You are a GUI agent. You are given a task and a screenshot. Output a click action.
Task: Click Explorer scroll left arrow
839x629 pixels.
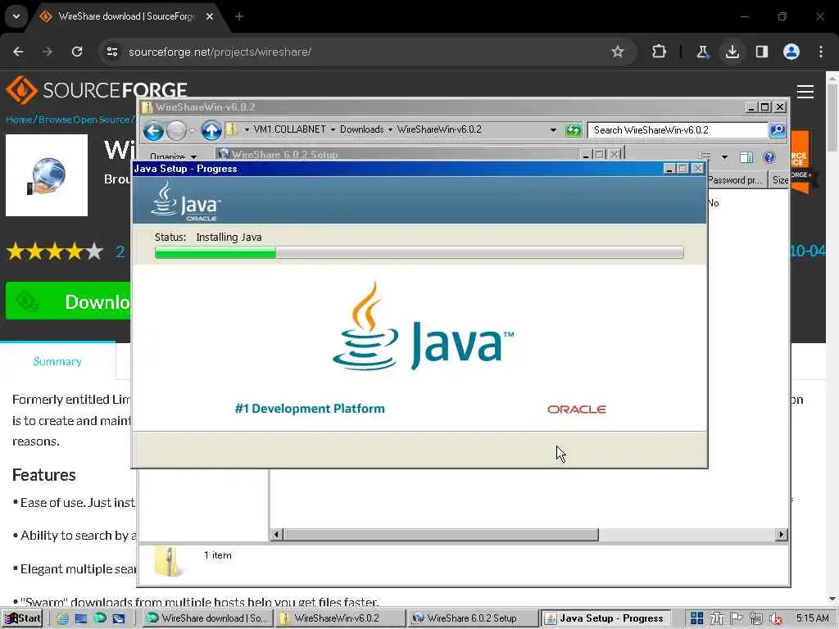point(277,534)
